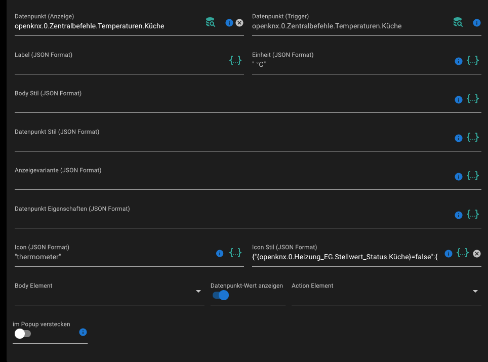Expand the Body Element dropdown

(x=198, y=292)
